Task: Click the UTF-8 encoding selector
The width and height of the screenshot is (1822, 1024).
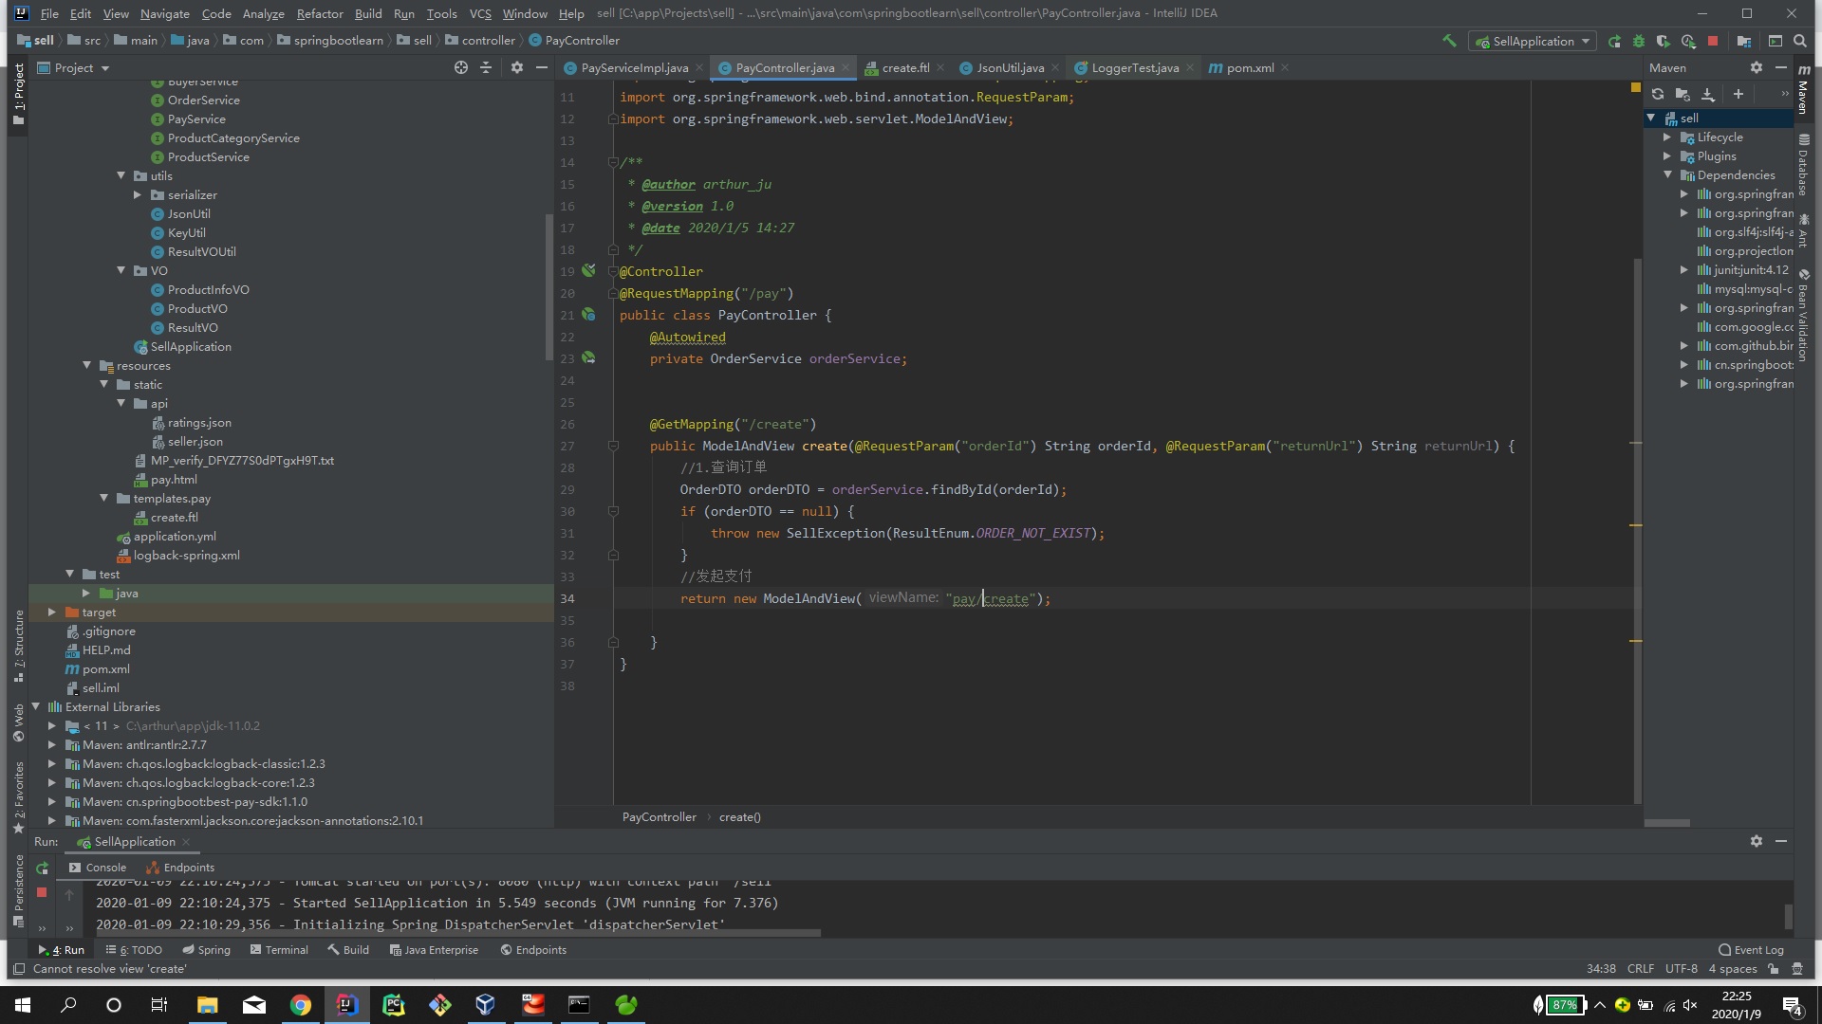Action: [x=1682, y=969]
